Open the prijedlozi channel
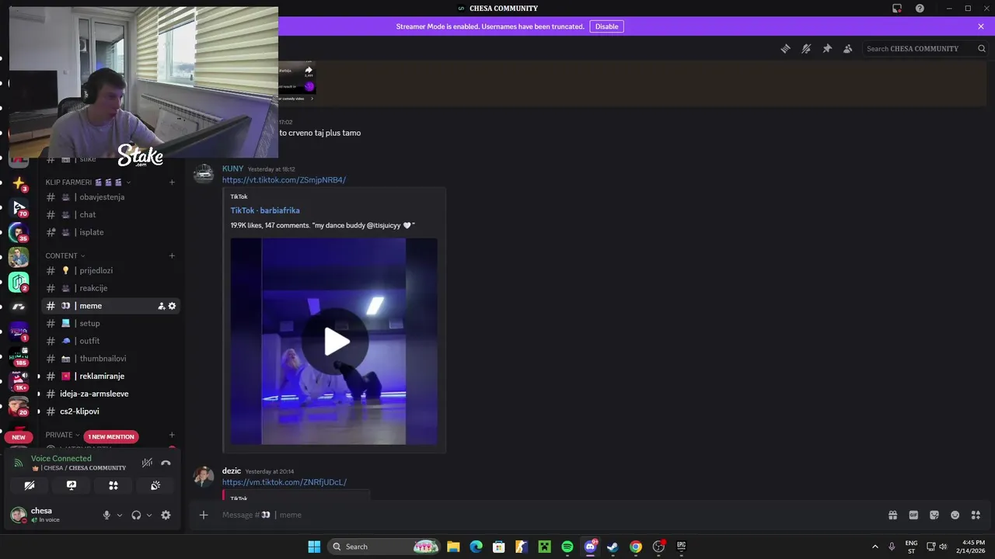 [x=111, y=270]
